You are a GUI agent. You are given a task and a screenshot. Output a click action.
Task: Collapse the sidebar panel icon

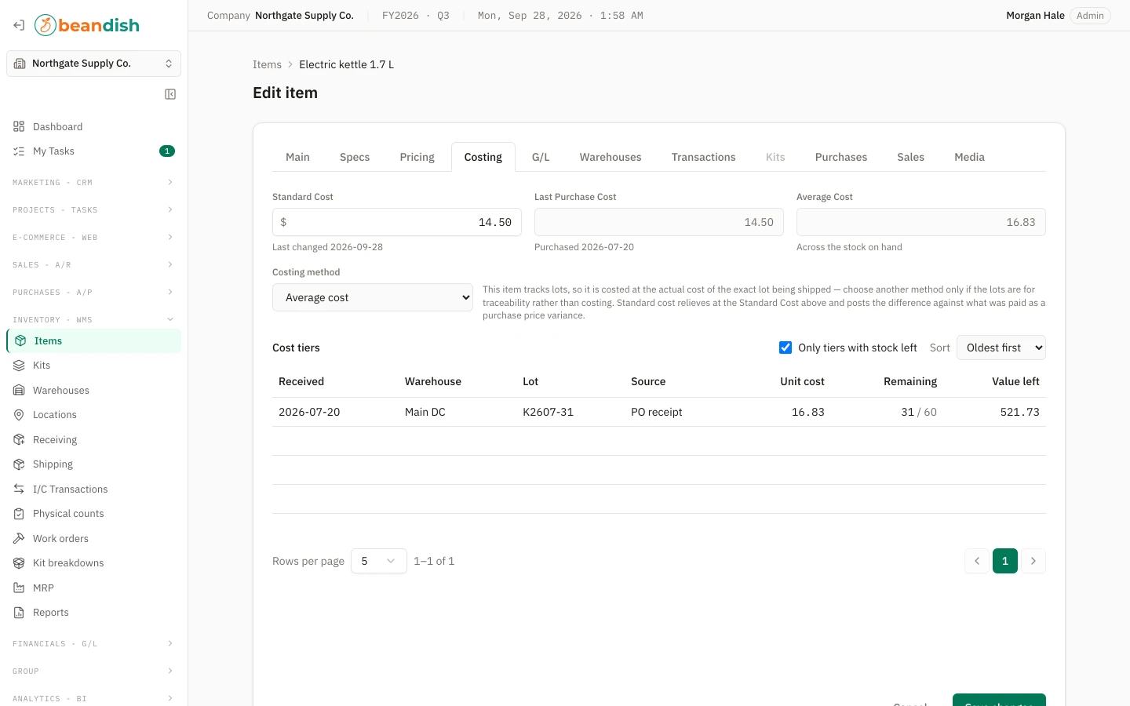pyautogui.click(x=170, y=94)
